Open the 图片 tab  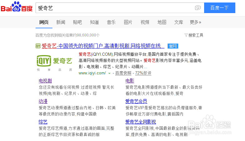[x=128, y=22]
